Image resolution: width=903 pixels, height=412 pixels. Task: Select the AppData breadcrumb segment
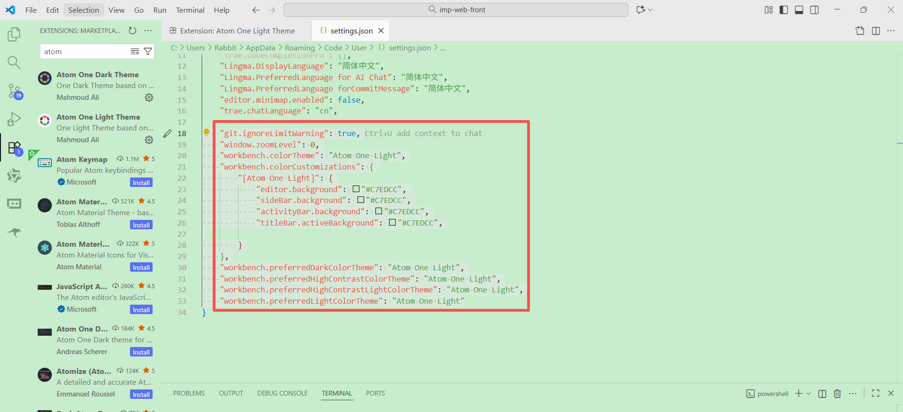pos(260,48)
